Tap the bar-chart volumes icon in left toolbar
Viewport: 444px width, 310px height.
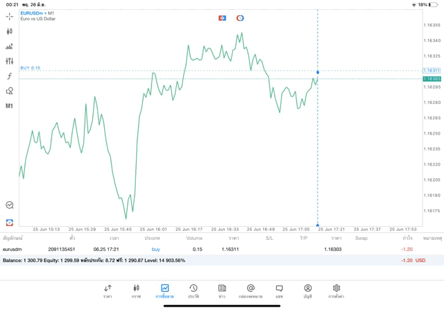coord(9,46)
